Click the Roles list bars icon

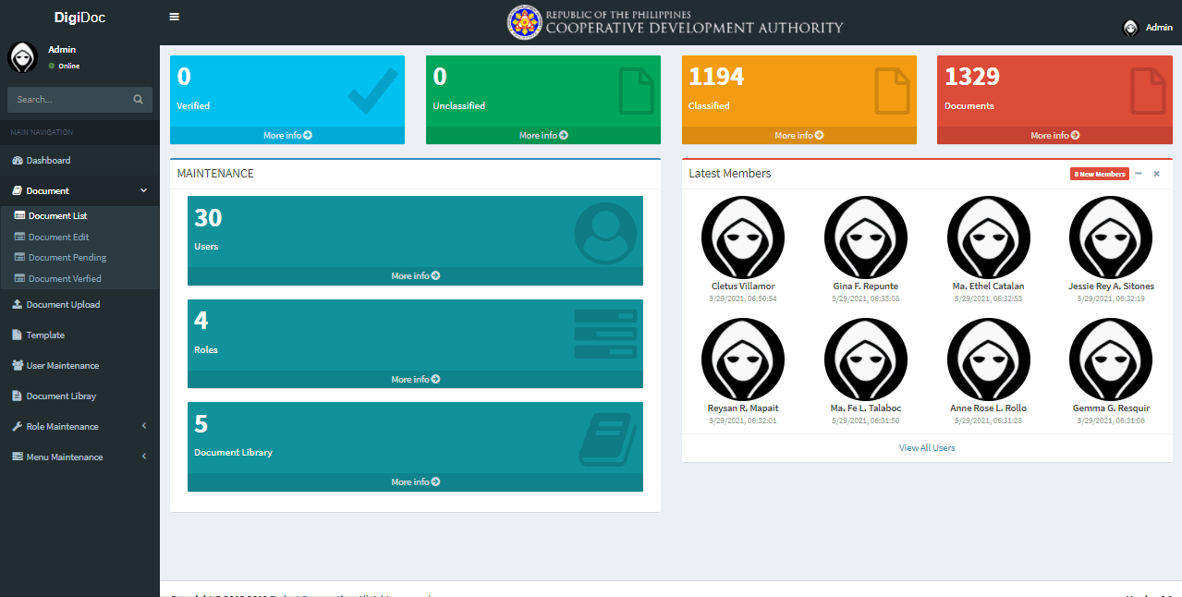point(605,334)
